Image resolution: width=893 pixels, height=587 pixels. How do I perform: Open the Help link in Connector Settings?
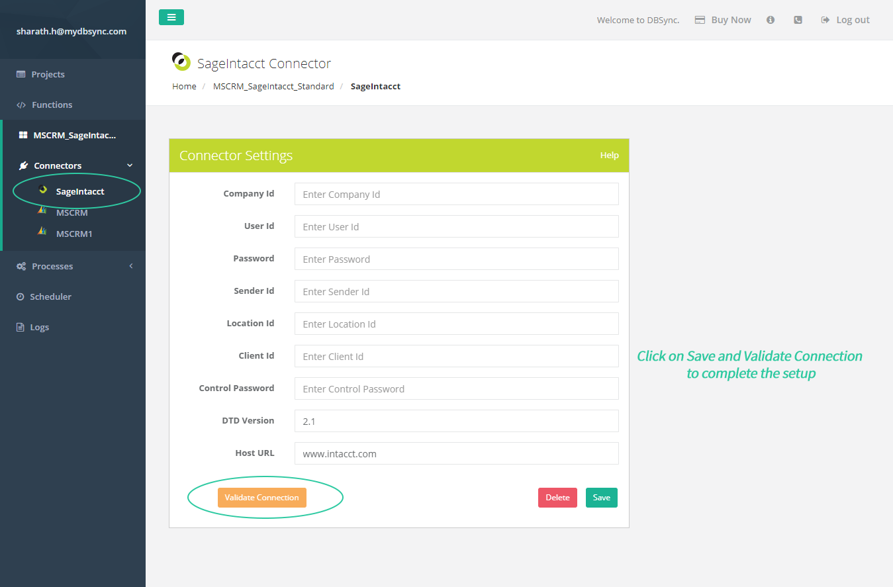coord(609,156)
